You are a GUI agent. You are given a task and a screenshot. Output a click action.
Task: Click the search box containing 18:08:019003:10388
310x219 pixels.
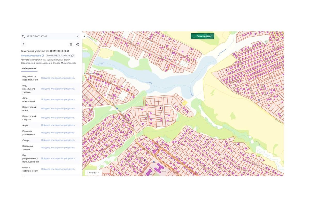50,36
